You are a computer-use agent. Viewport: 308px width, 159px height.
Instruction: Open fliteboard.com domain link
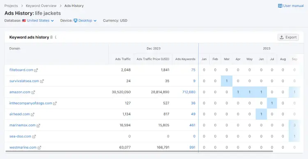tap(21, 70)
